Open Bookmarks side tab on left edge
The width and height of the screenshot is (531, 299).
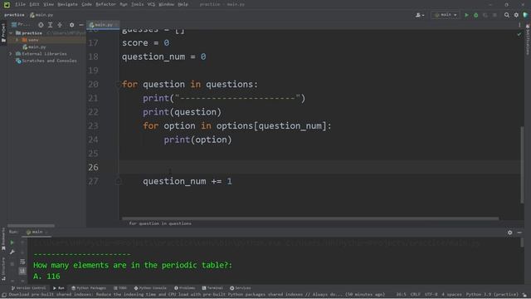click(3, 239)
